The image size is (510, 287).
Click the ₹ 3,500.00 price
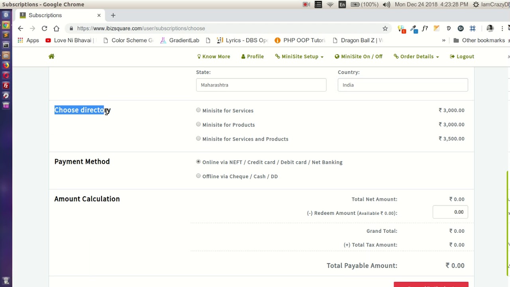[x=451, y=139]
